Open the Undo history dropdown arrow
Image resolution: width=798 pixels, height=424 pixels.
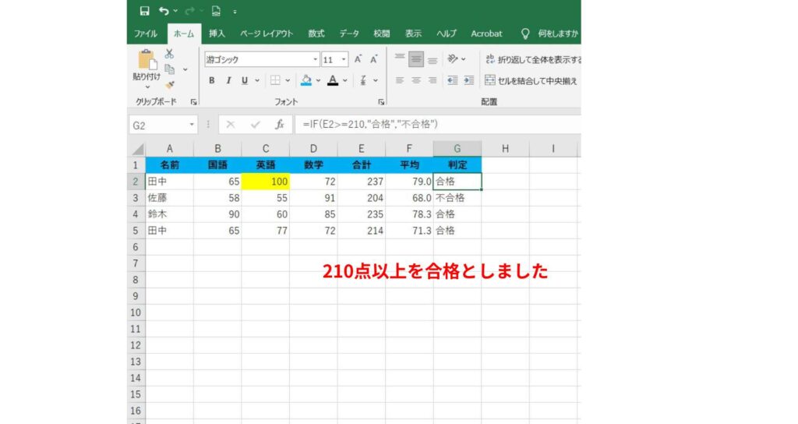coord(175,11)
